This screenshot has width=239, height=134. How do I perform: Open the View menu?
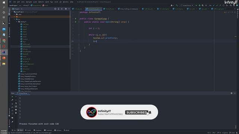tap(23, 2)
